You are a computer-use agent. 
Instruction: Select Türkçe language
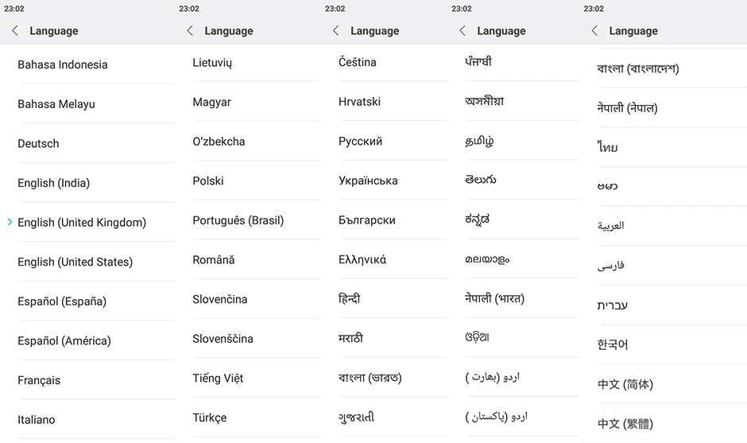tap(255, 418)
